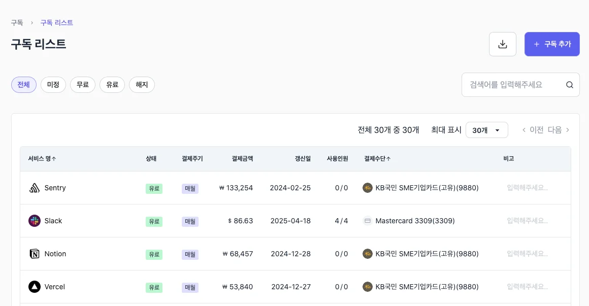Click the Notion service logo icon
Viewport: 589px width, 306px height.
[x=34, y=254]
